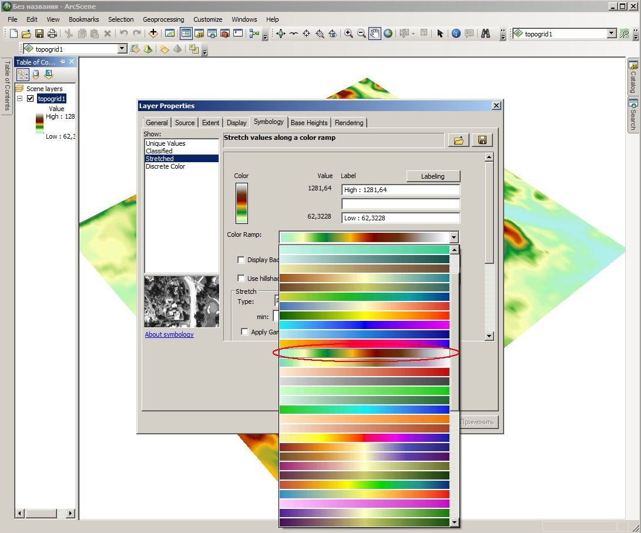Close the Table of Contents panel
The width and height of the screenshot is (641, 533).
[x=72, y=62]
